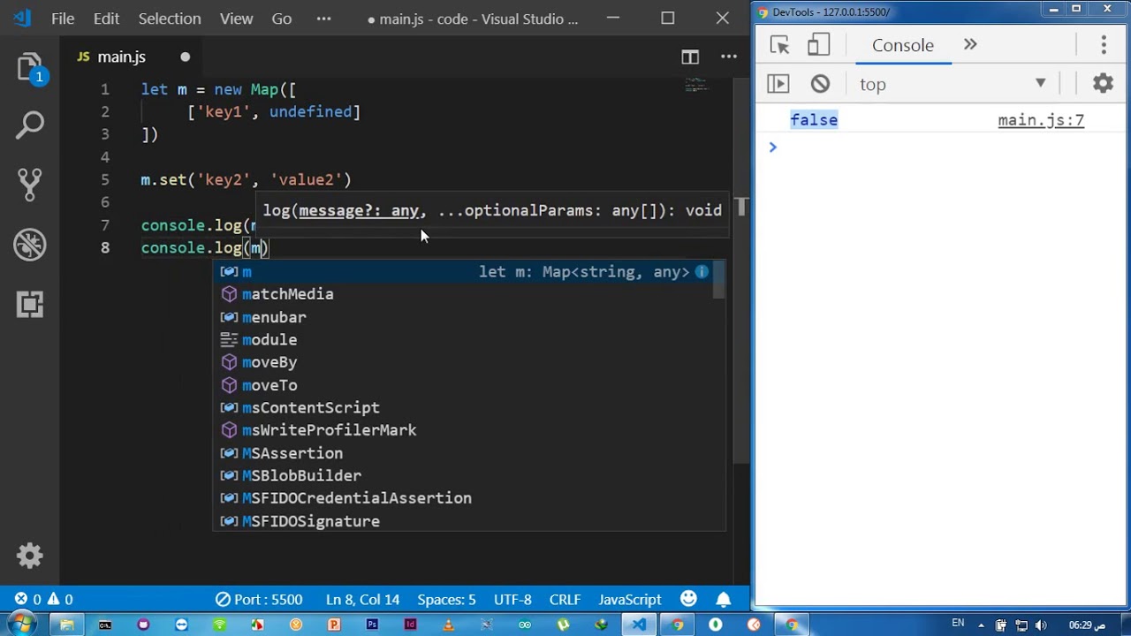Viewport: 1131px width, 636px height.
Task: Open the Debug view in the activity bar
Action: click(x=29, y=245)
